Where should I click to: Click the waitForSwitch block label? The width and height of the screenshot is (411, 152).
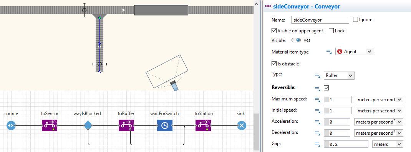coord(164,114)
